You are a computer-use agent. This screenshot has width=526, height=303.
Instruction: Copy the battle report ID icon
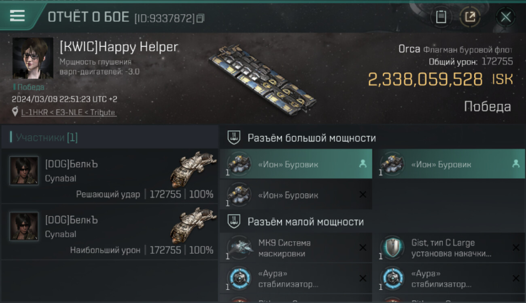click(x=201, y=18)
